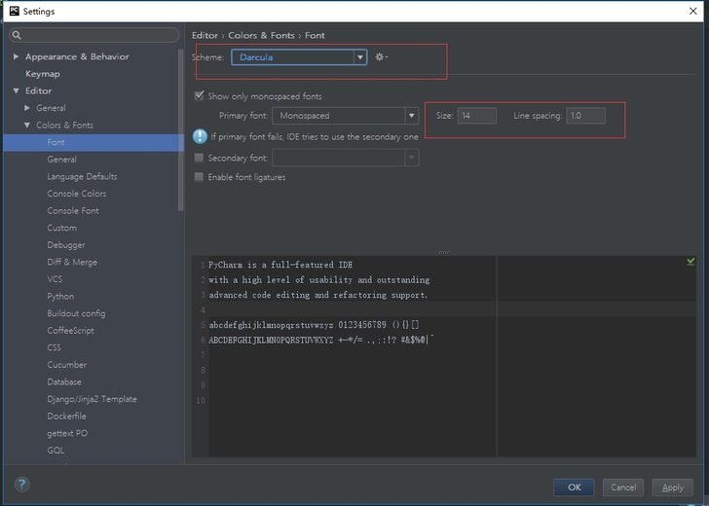
Task: Click the search magnifier icon
Action: [x=17, y=35]
